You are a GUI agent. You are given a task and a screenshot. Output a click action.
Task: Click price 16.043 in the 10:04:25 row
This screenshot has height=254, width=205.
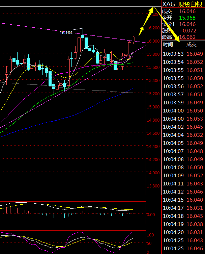(x=195, y=240)
